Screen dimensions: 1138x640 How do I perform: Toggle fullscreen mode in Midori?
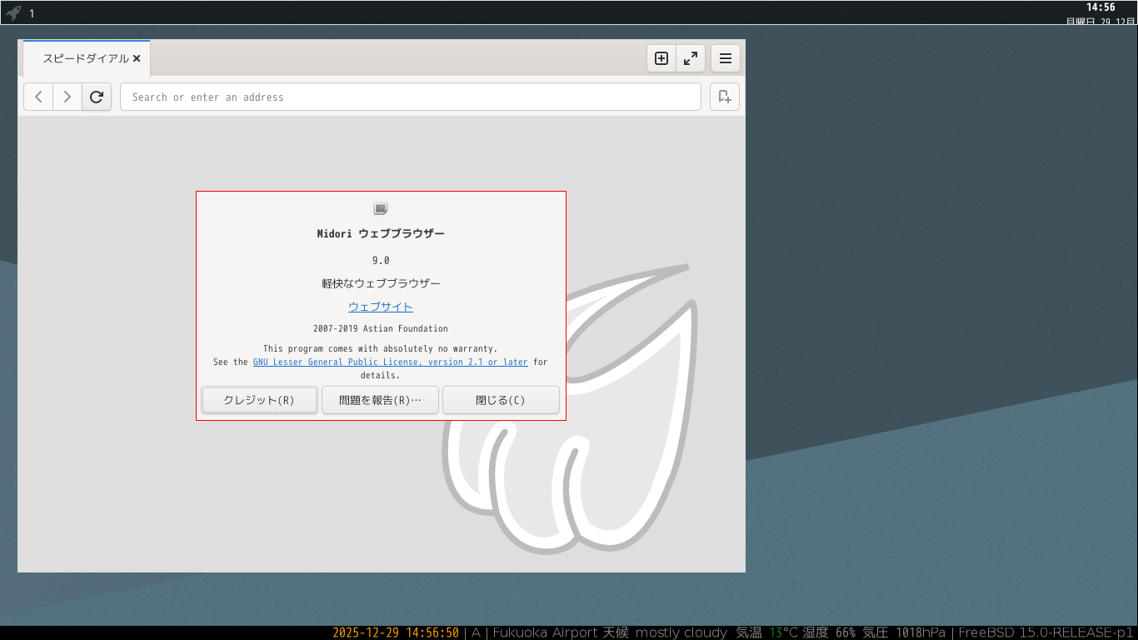point(691,58)
